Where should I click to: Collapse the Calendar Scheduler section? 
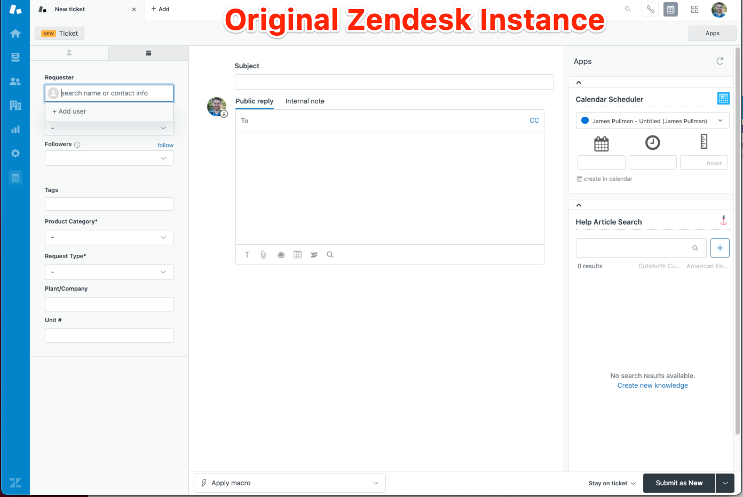pos(579,83)
